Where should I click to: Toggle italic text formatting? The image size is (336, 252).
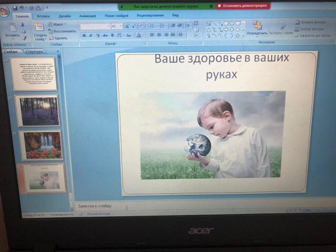point(91,35)
